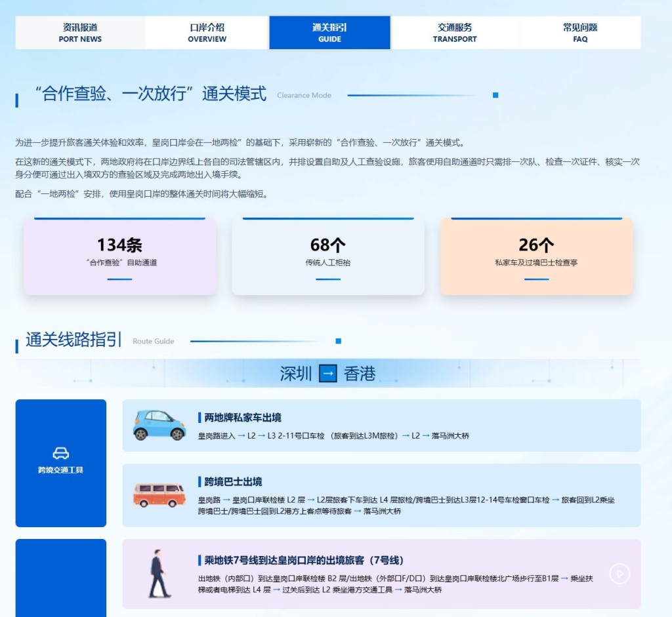Click the blue private car illustration
This screenshot has width=672, height=617.
(159, 425)
